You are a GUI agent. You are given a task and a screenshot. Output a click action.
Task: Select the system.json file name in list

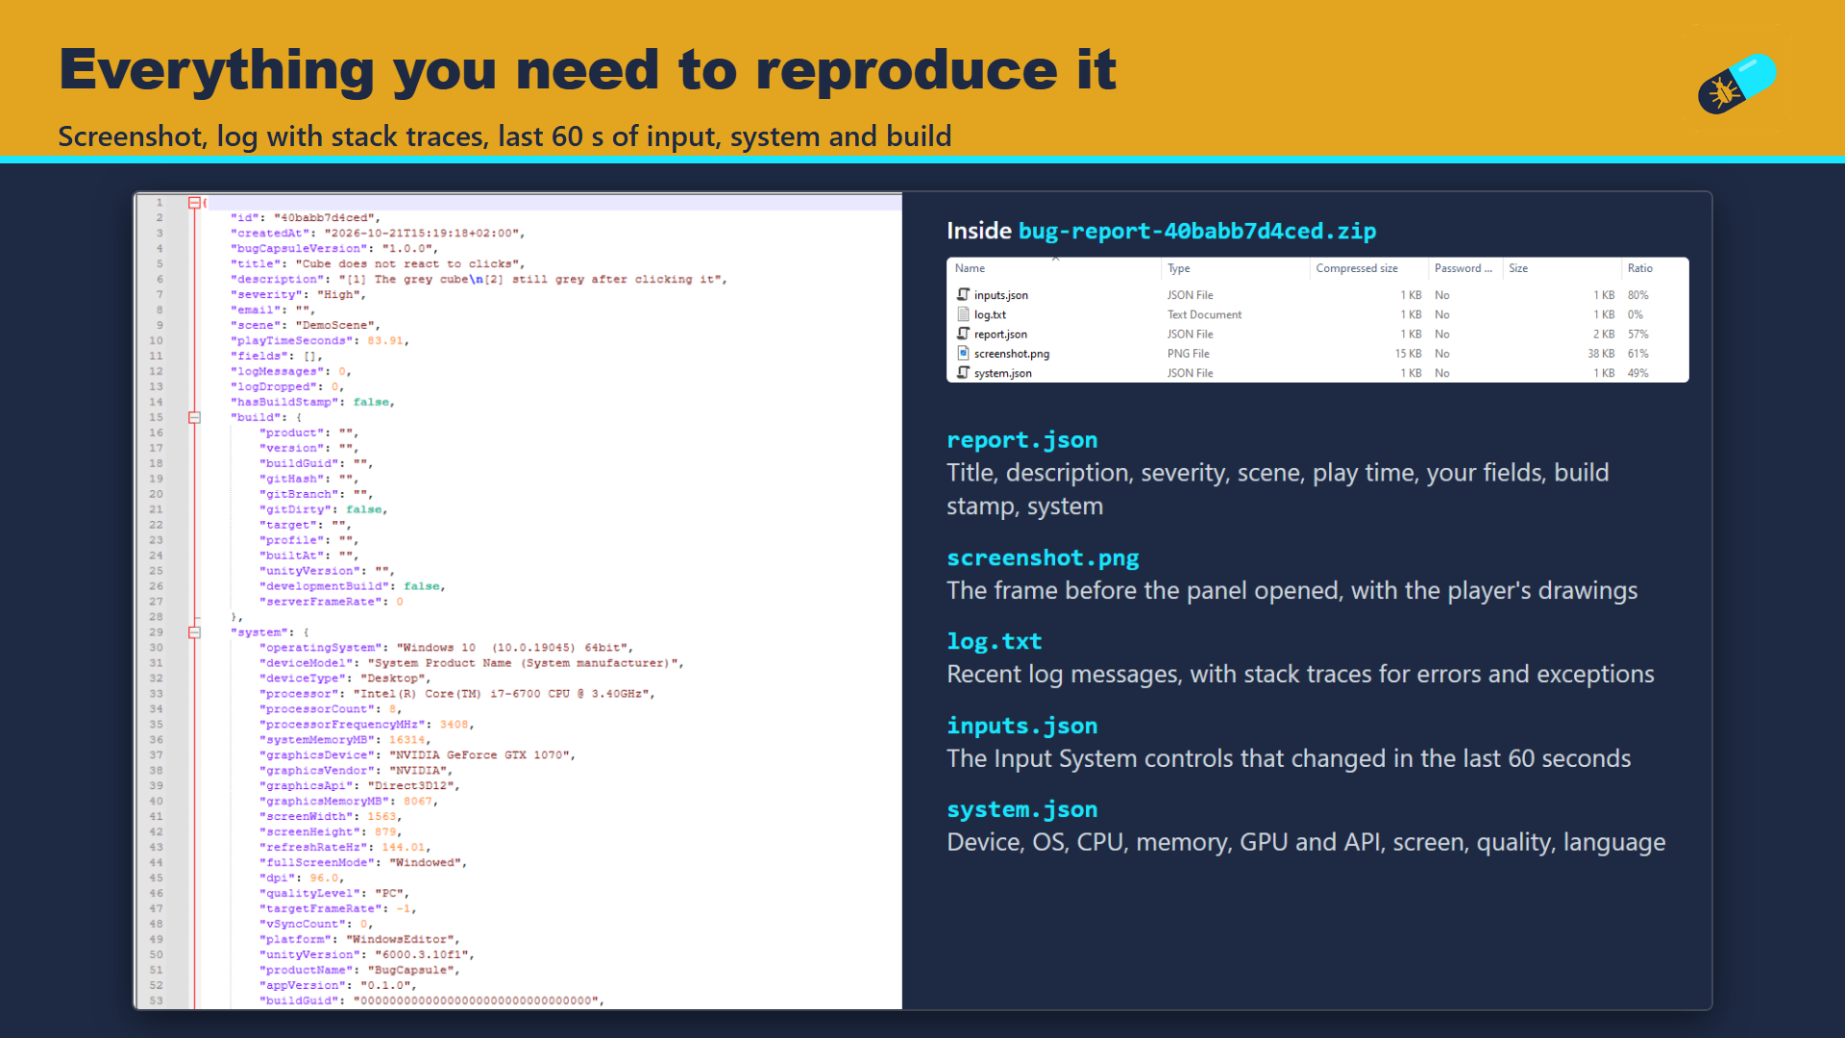point(1002,373)
